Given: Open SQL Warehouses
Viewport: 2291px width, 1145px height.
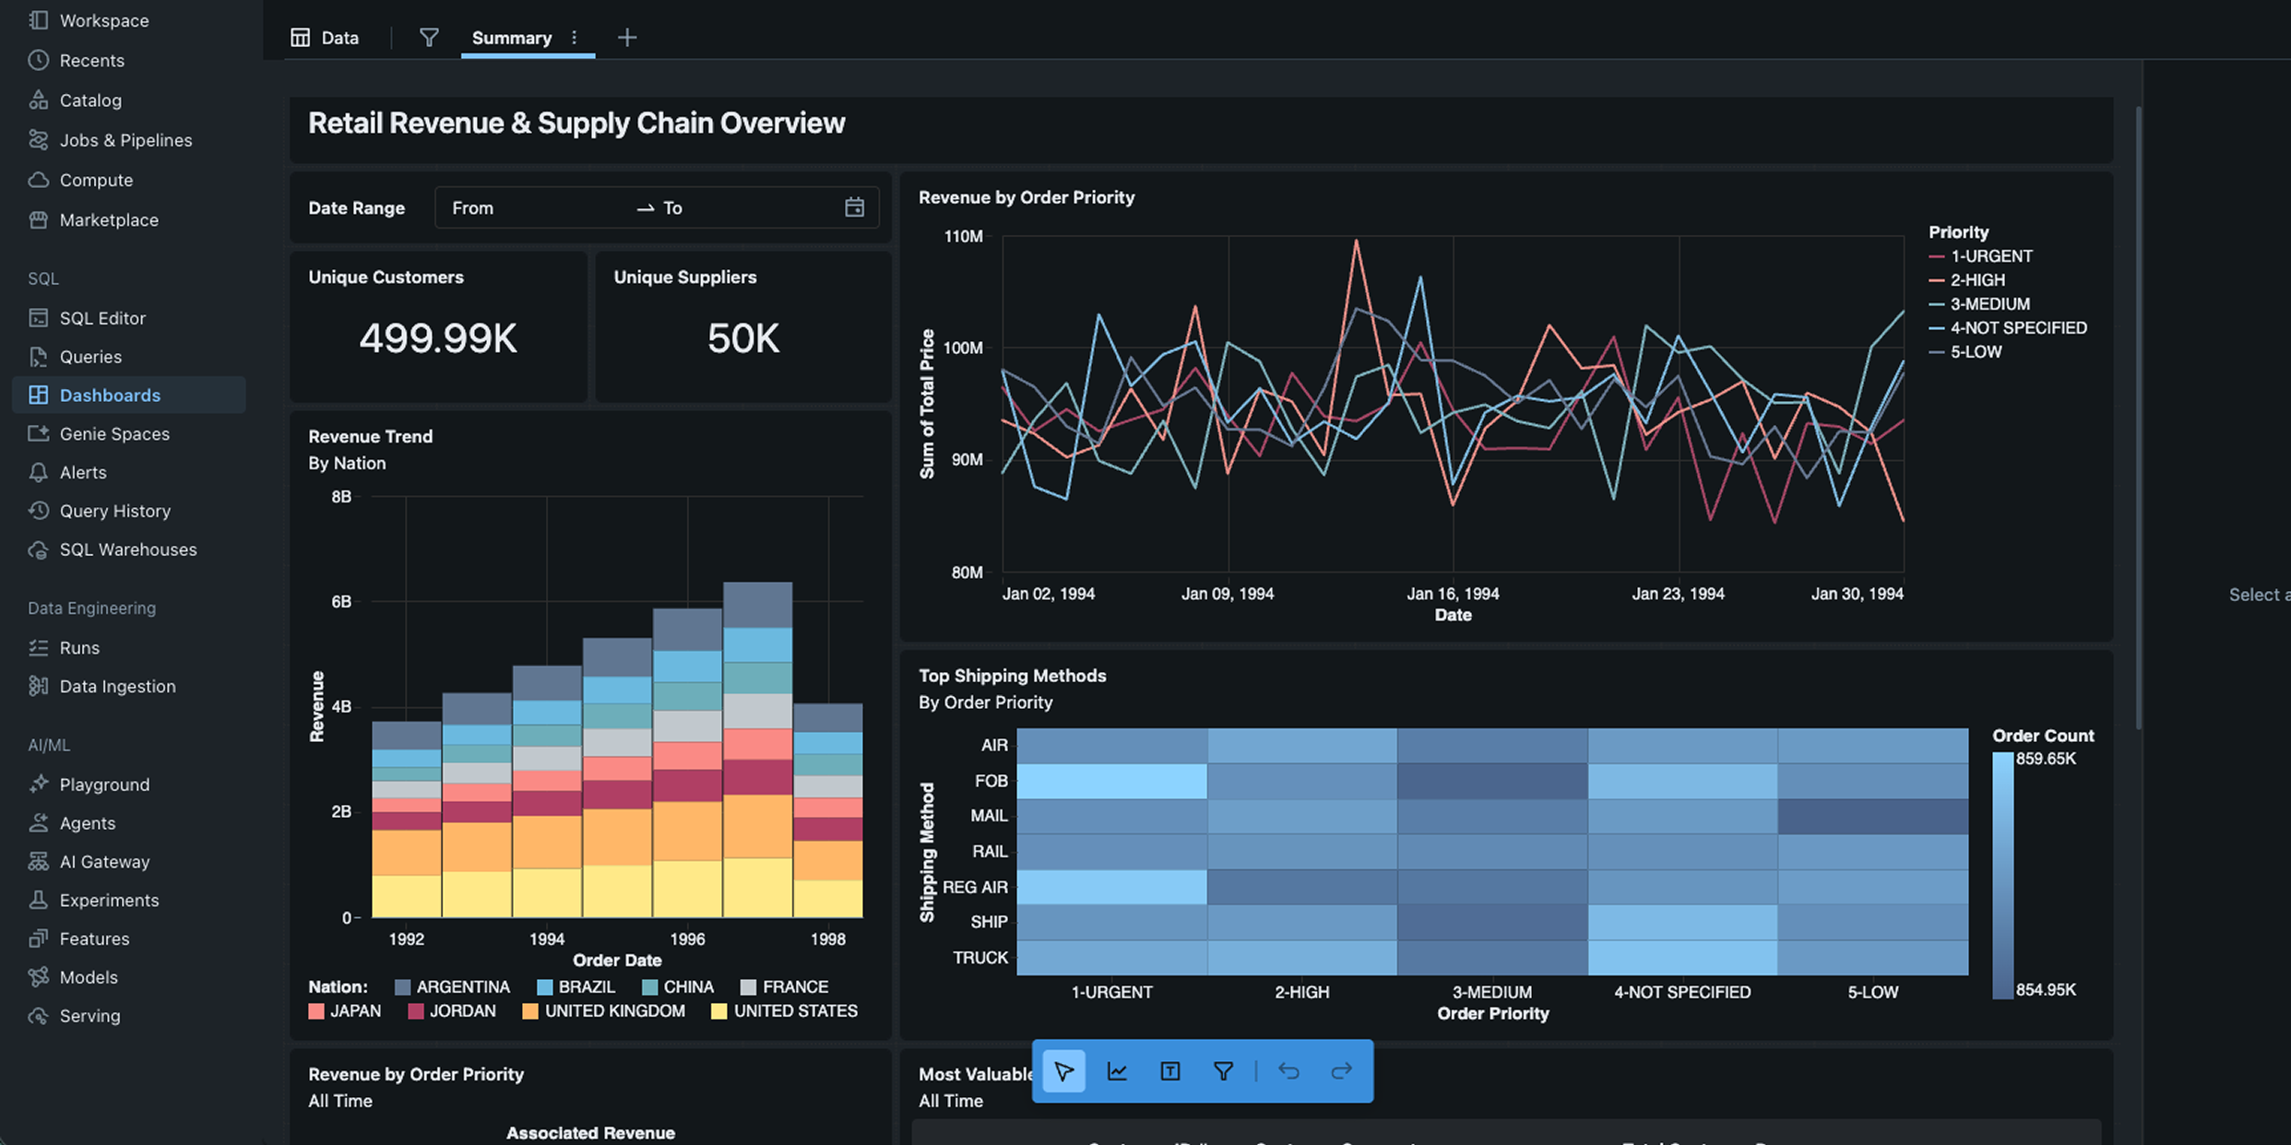Looking at the screenshot, I should pyautogui.click(x=113, y=550).
